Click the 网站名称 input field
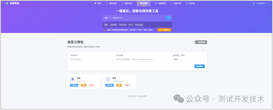This screenshot has width=273, height=110. pos(91,59)
